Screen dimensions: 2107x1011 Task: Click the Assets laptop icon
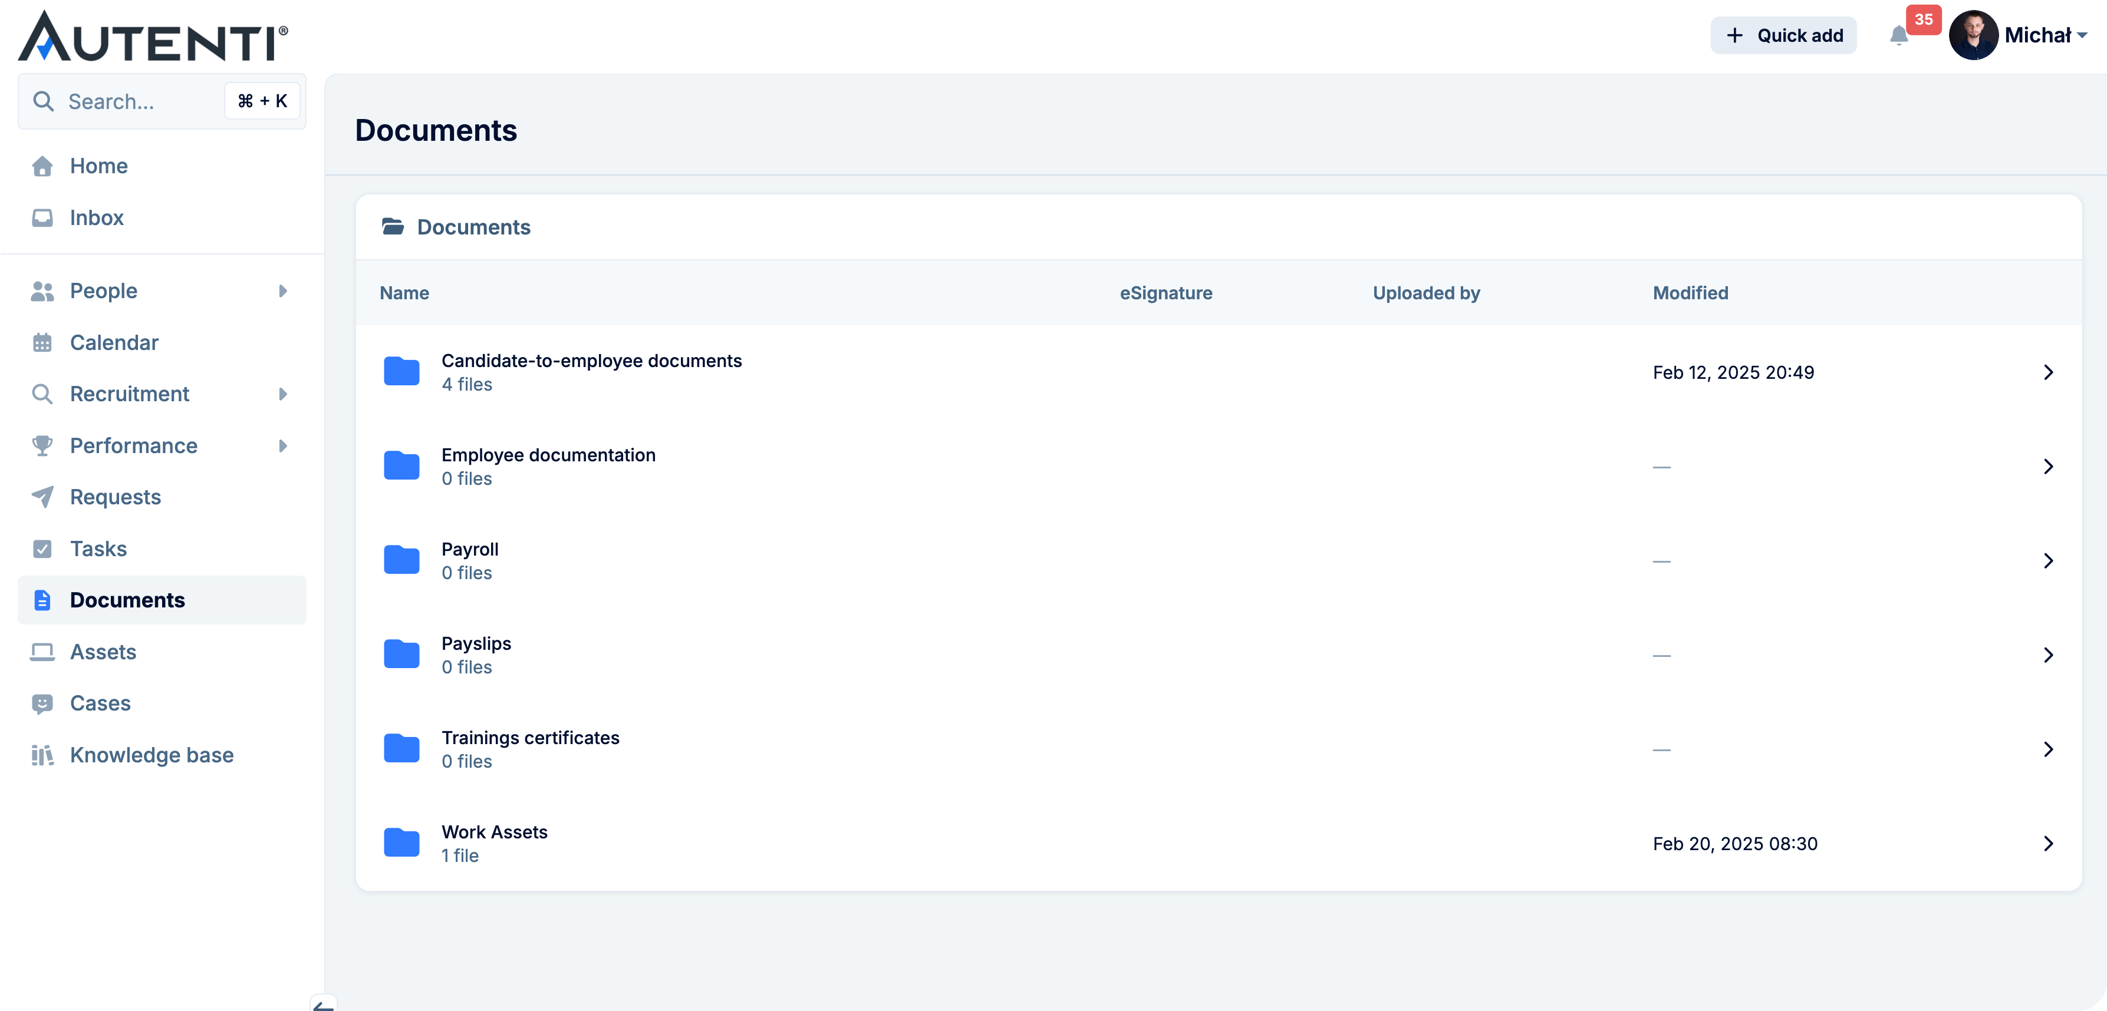pos(42,652)
